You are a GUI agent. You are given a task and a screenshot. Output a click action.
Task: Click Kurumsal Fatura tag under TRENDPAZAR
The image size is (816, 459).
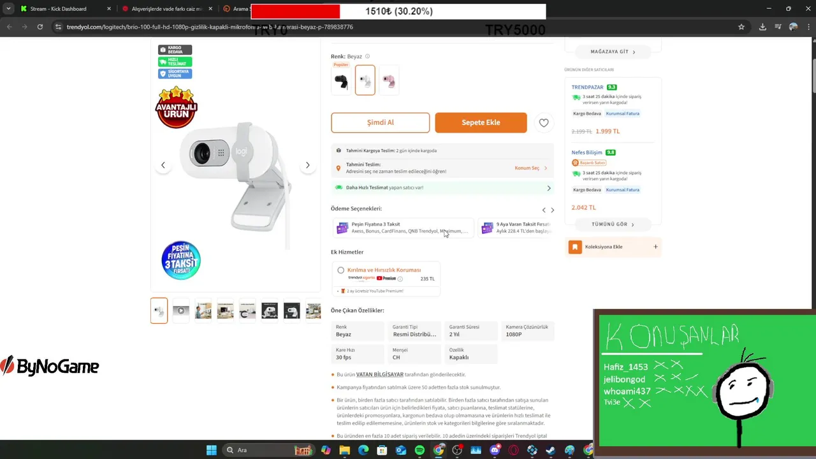623,113
